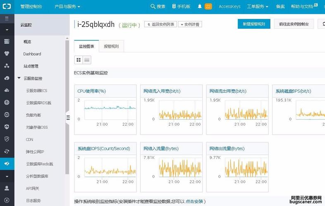This screenshot has width=325, height=206.
Task: Click the left menu scrollbar
Action: click(67, 107)
